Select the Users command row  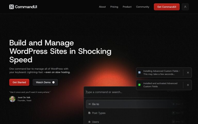129,122
